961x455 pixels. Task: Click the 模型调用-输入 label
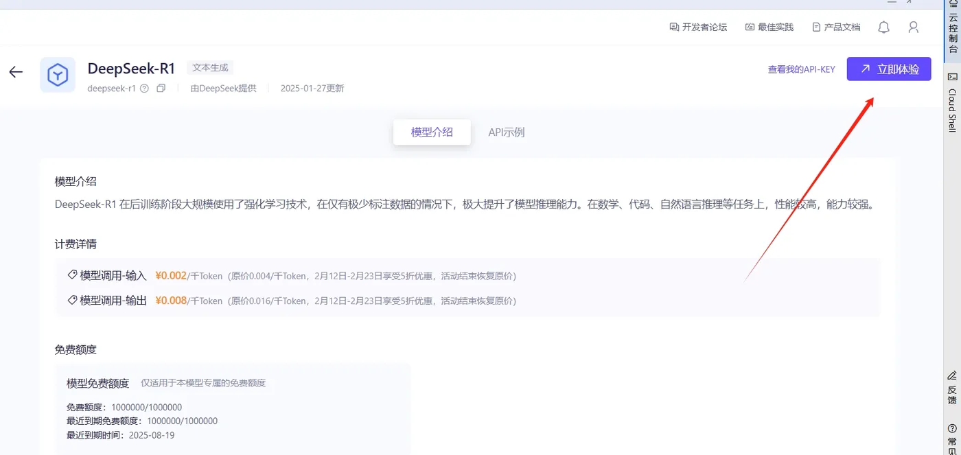[113, 276]
